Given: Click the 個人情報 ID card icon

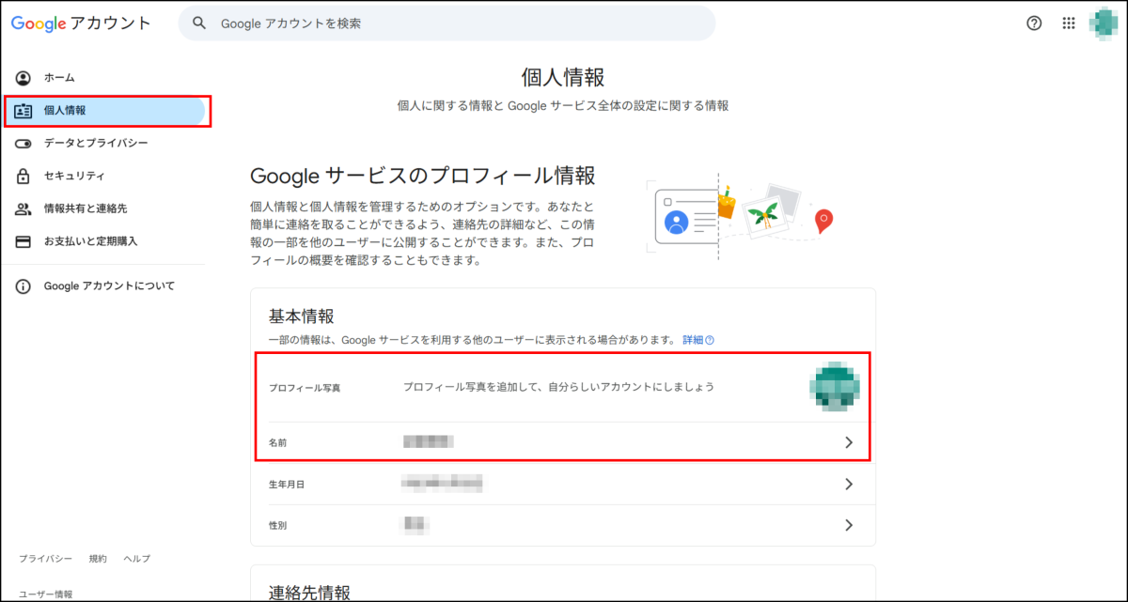Looking at the screenshot, I should (x=23, y=111).
